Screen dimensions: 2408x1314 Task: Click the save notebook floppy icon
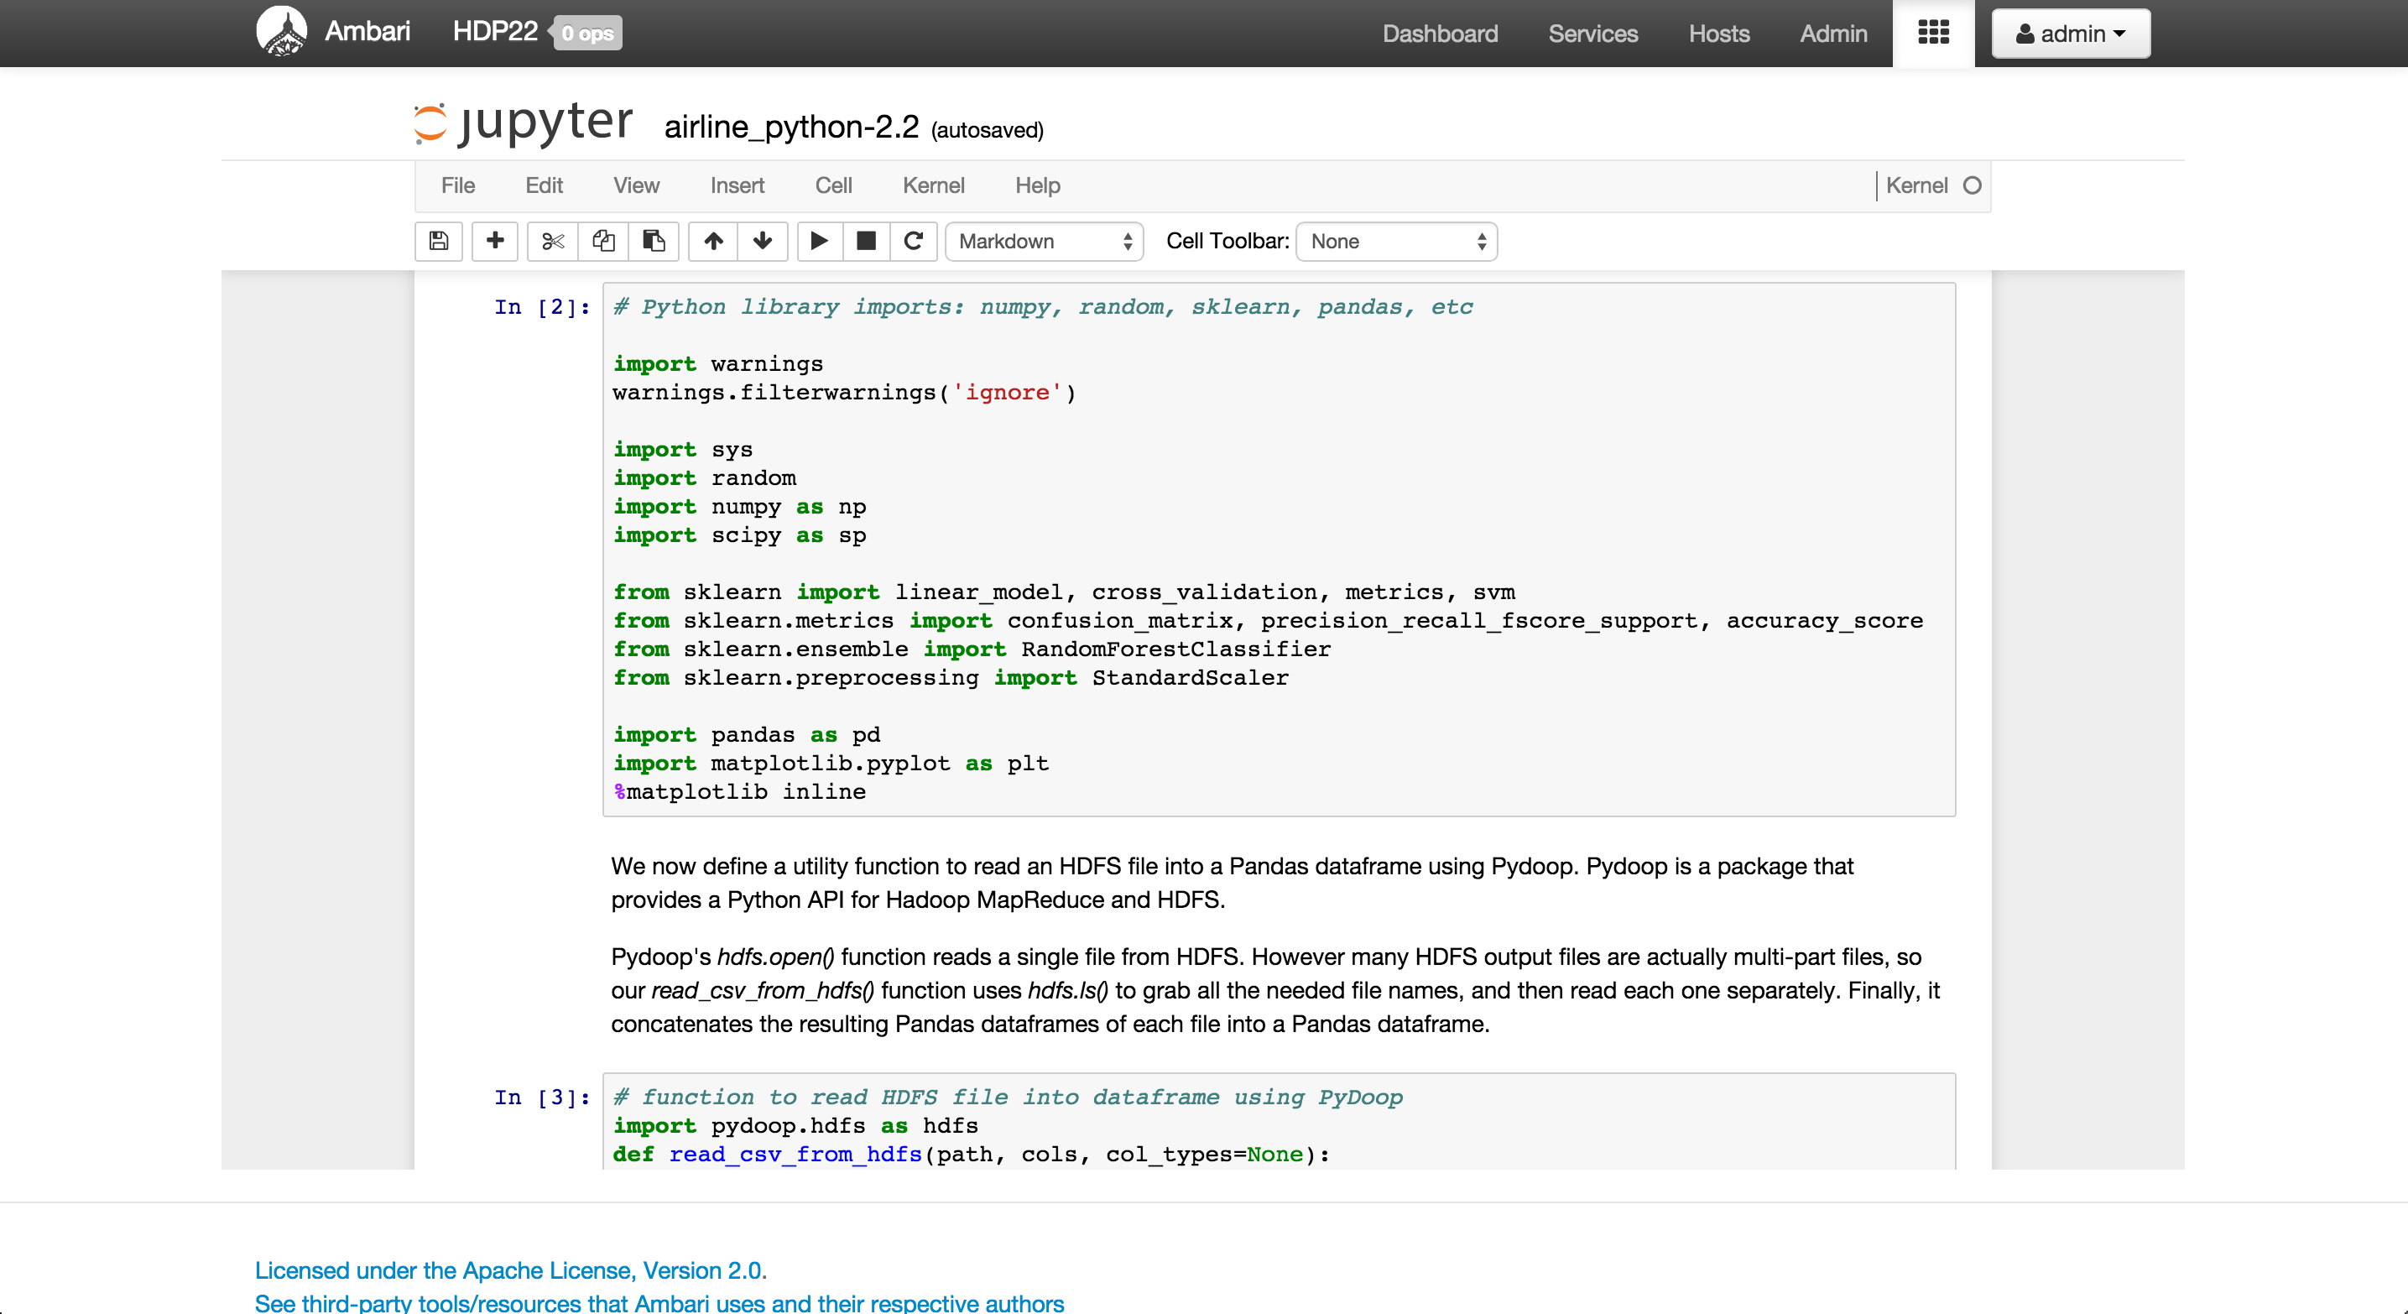point(439,241)
